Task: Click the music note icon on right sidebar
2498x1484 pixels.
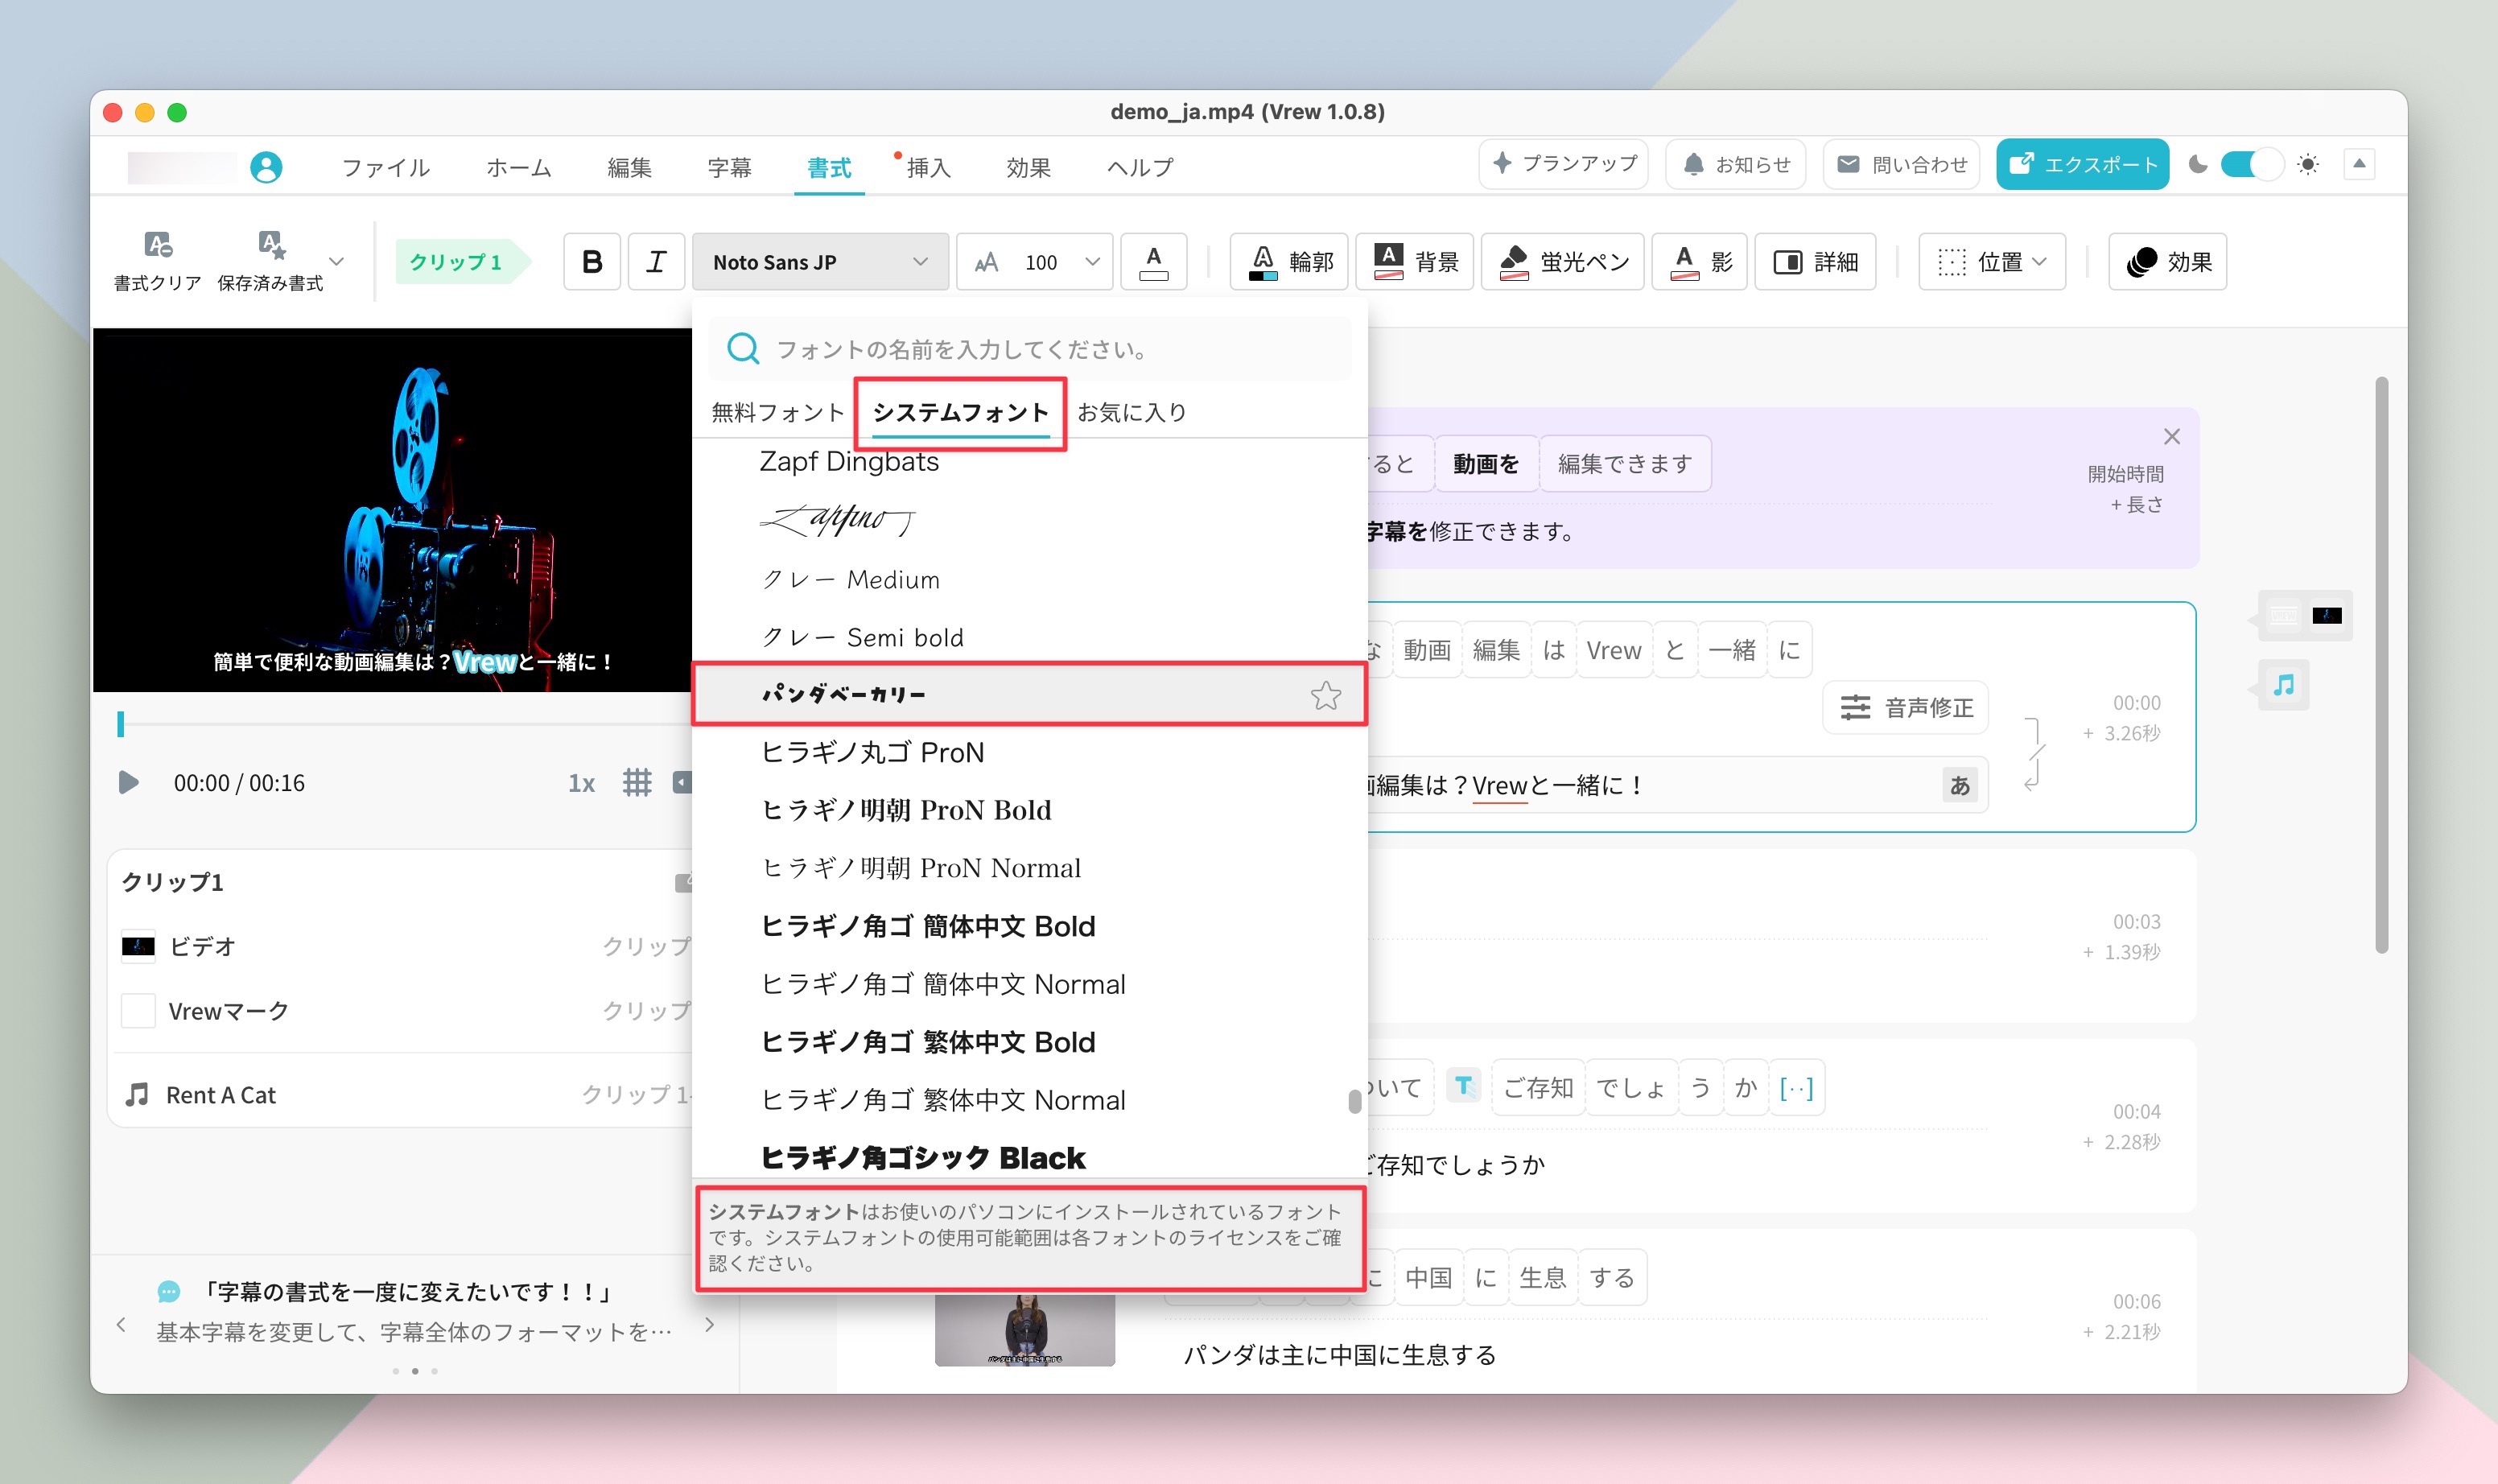Action: (x=2284, y=685)
